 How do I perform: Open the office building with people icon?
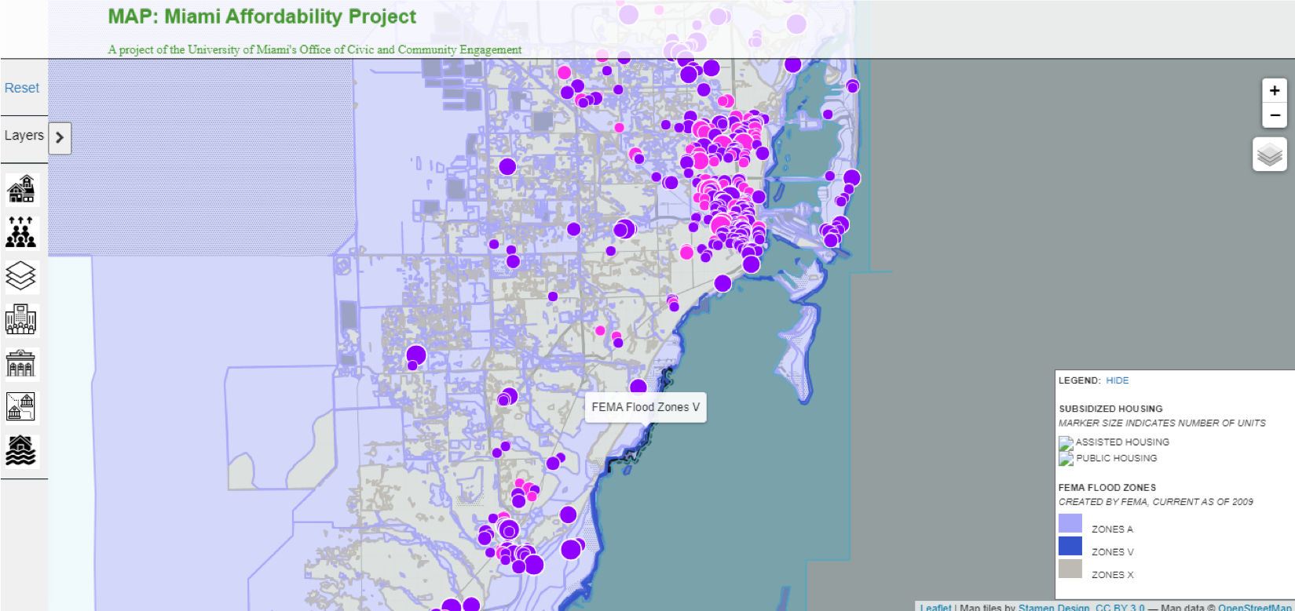21,319
